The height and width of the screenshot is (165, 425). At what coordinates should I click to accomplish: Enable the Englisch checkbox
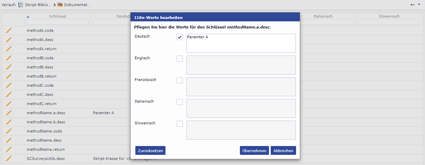click(x=180, y=59)
